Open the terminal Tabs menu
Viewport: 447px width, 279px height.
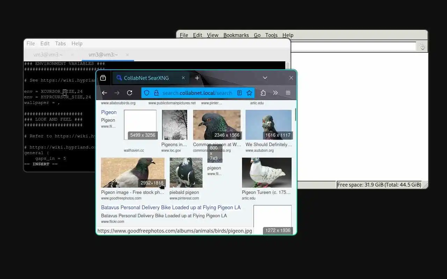point(60,44)
